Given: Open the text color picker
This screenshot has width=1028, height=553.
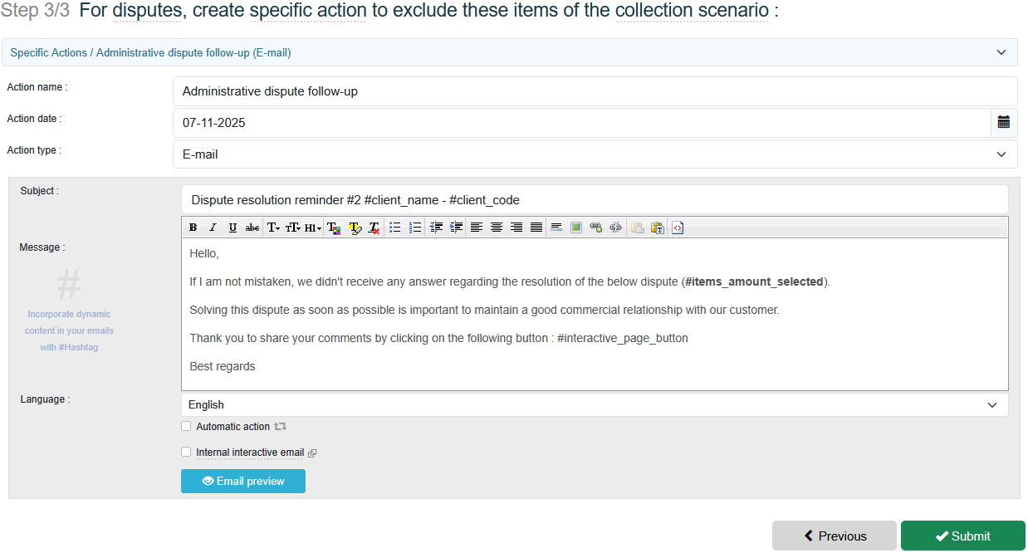Looking at the screenshot, I should pos(334,228).
